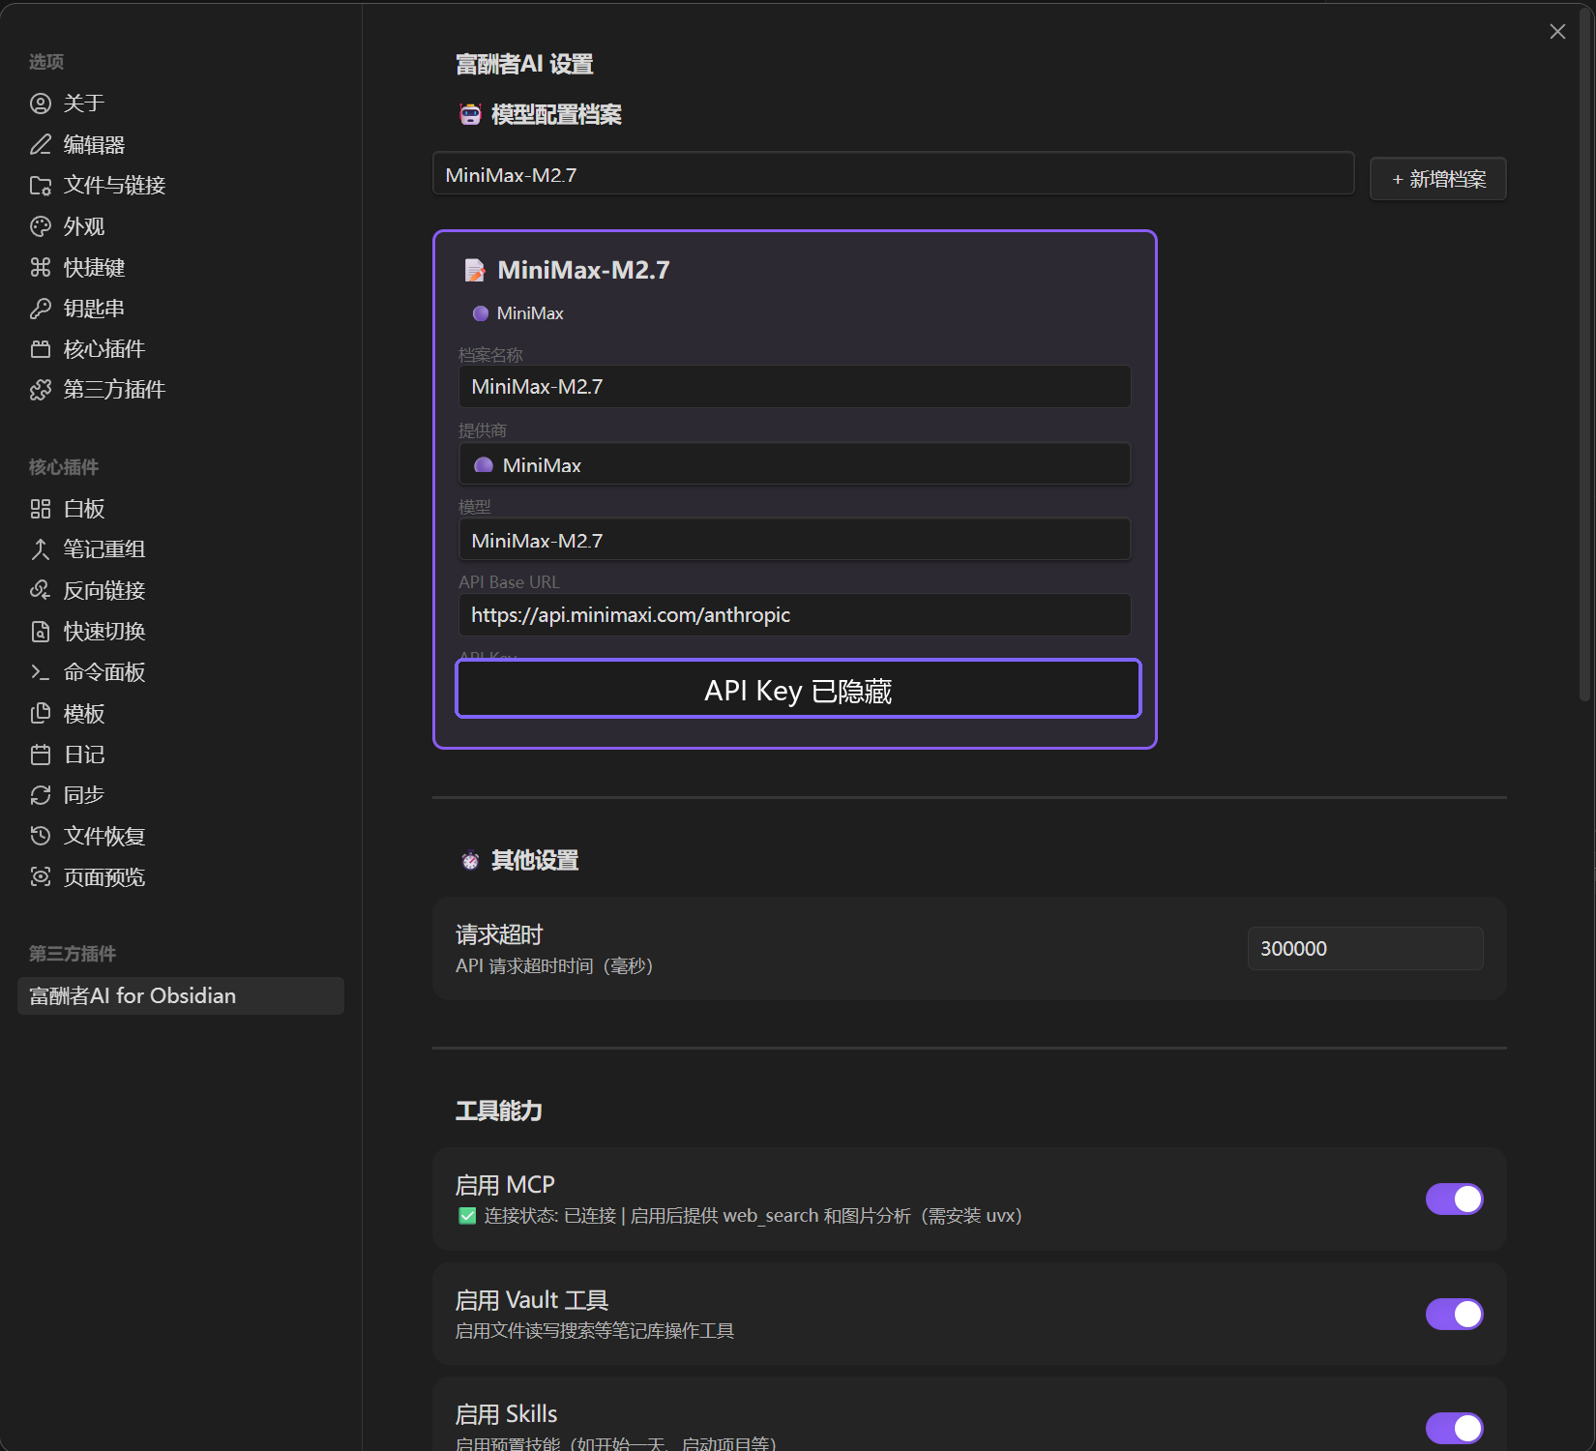Click the 工具能力 section heading
This screenshot has width=1596, height=1451.
(x=499, y=1110)
